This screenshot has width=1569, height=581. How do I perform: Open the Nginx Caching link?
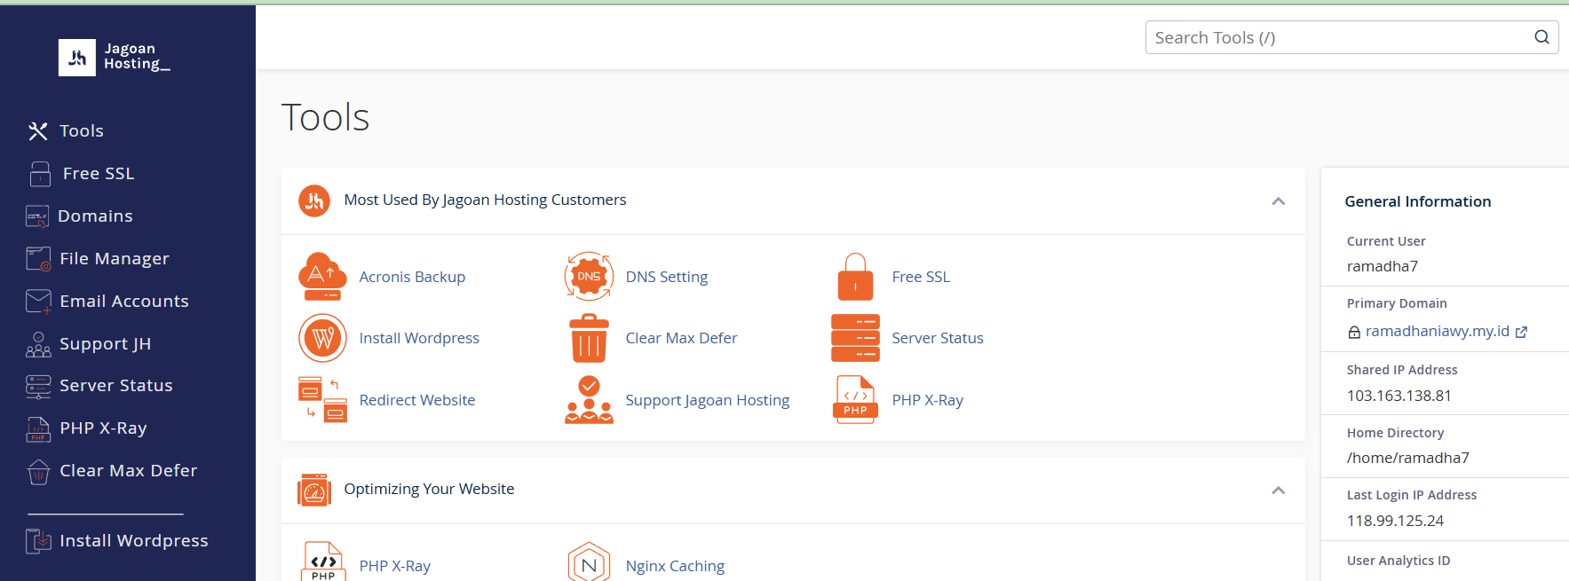675,566
